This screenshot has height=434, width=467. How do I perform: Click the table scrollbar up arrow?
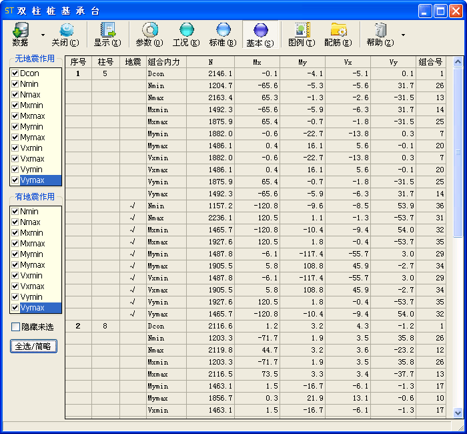point(458,61)
